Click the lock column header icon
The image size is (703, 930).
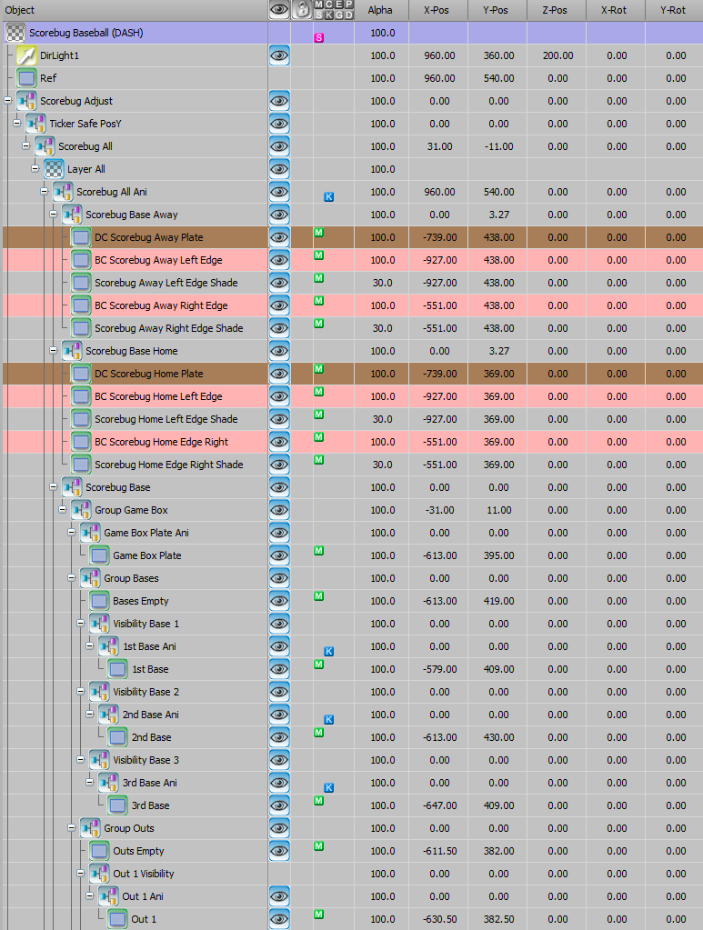[302, 10]
